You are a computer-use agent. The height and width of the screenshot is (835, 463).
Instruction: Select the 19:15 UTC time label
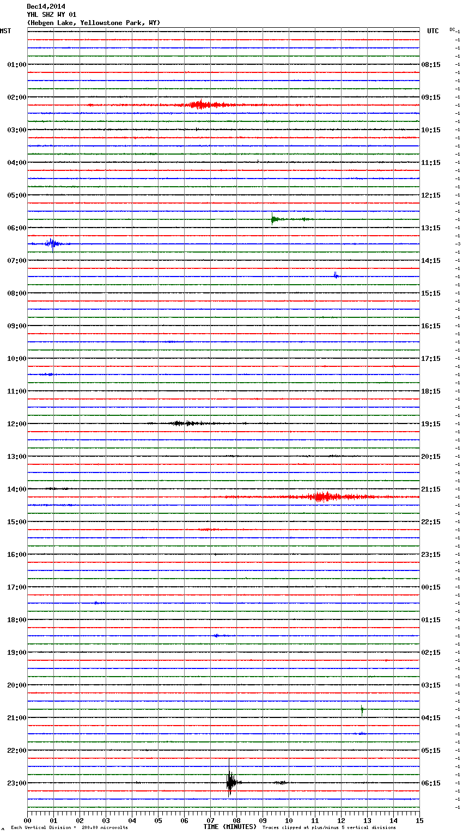click(431, 424)
